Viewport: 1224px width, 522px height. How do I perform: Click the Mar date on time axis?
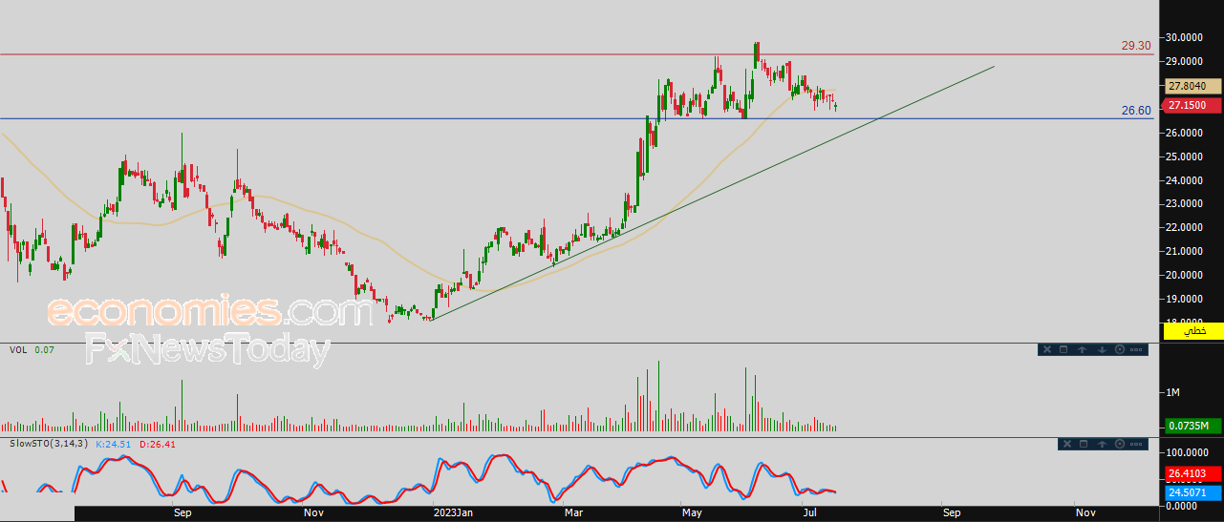point(574,512)
